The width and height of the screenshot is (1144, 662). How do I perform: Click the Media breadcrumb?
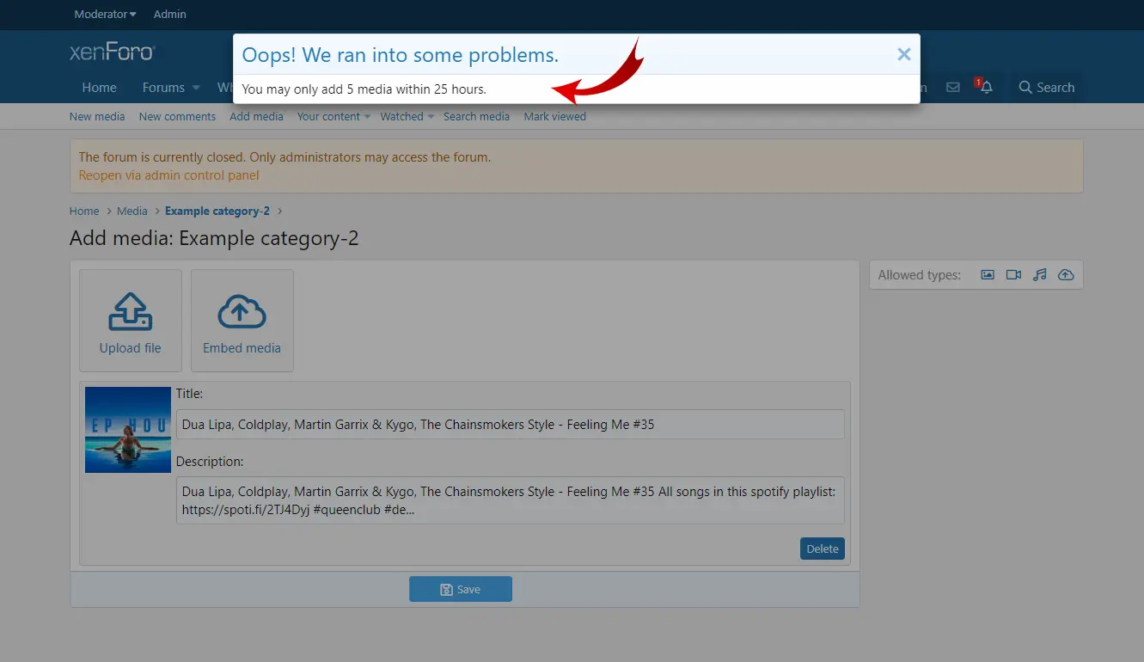point(132,211)
